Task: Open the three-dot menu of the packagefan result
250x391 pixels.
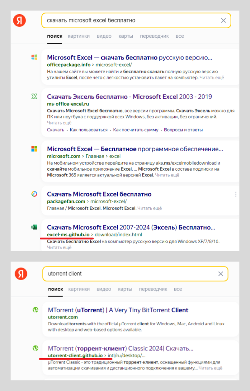Action: point(235,194)
